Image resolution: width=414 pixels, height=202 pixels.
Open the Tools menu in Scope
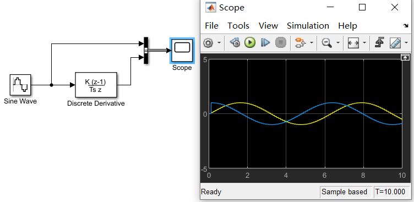coord(238,26)
